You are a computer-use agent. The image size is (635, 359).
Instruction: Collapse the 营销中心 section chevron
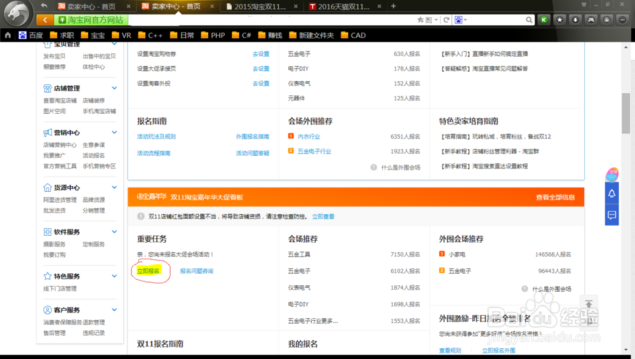tap(114, 132)
